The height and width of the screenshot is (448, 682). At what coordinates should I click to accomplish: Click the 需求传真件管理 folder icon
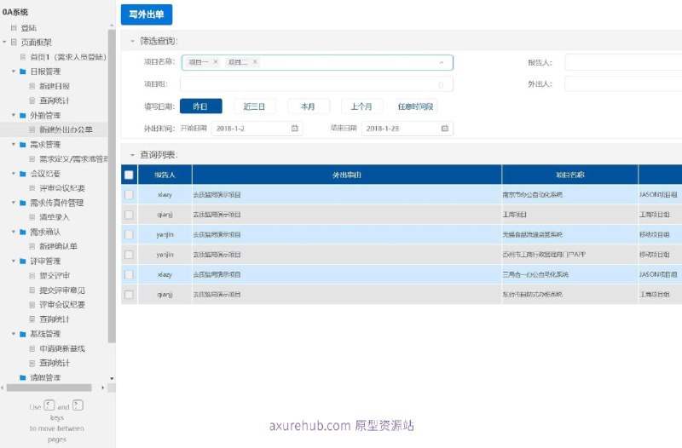[x=23, y=203]
